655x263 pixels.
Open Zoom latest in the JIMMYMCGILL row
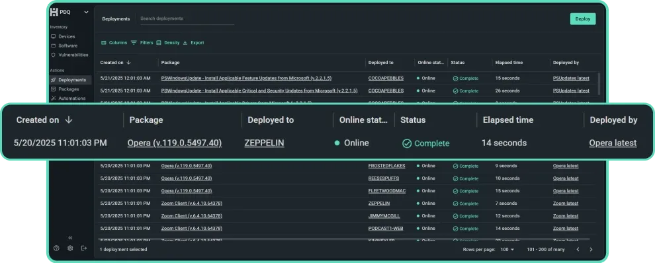tap(566, 216)
